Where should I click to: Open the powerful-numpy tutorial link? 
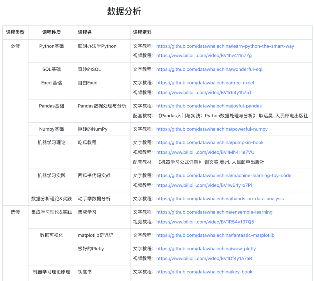point(212,129)
